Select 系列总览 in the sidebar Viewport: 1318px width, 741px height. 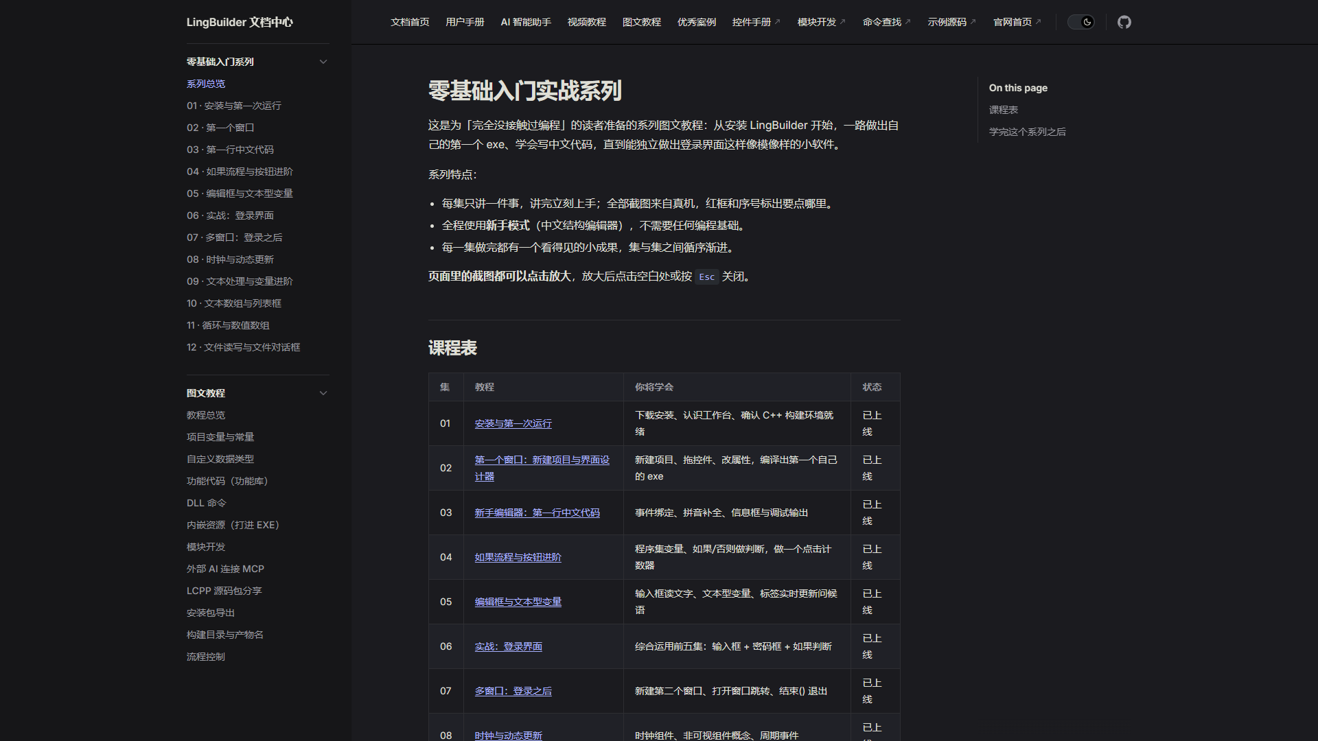206,84
